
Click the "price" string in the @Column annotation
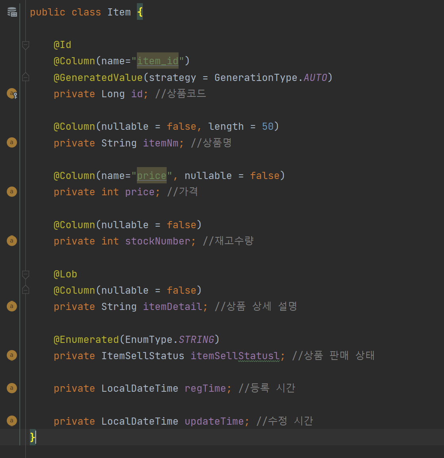pos(152,175)
